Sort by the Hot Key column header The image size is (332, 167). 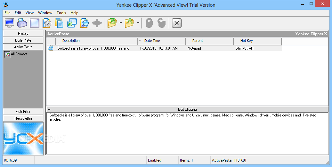pos(257,41)
